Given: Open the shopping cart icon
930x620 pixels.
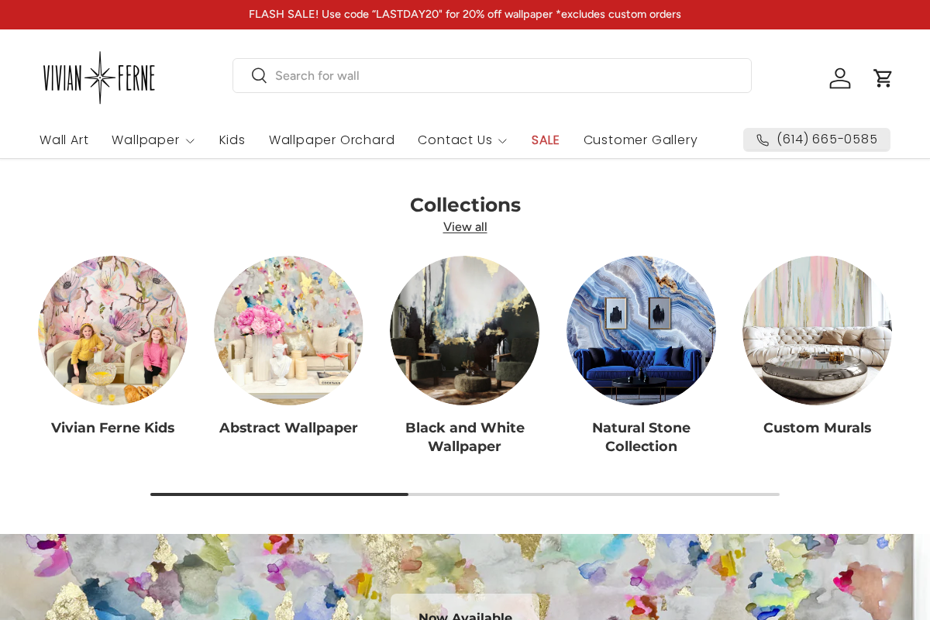Looking at the screenshot, I should coord(883,77).
